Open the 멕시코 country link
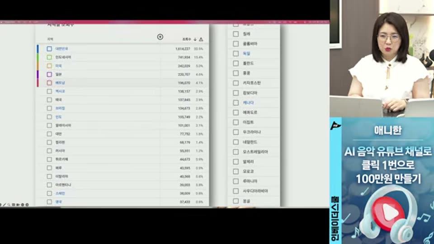 click(60, 91)
